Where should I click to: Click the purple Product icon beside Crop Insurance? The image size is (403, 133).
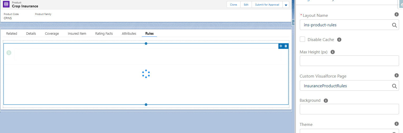(6, 4)
